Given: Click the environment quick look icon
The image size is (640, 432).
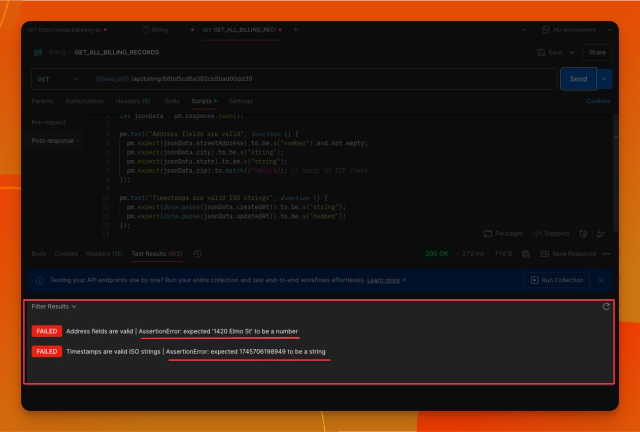Looking at the screenshot, I should tap(546, 30).
